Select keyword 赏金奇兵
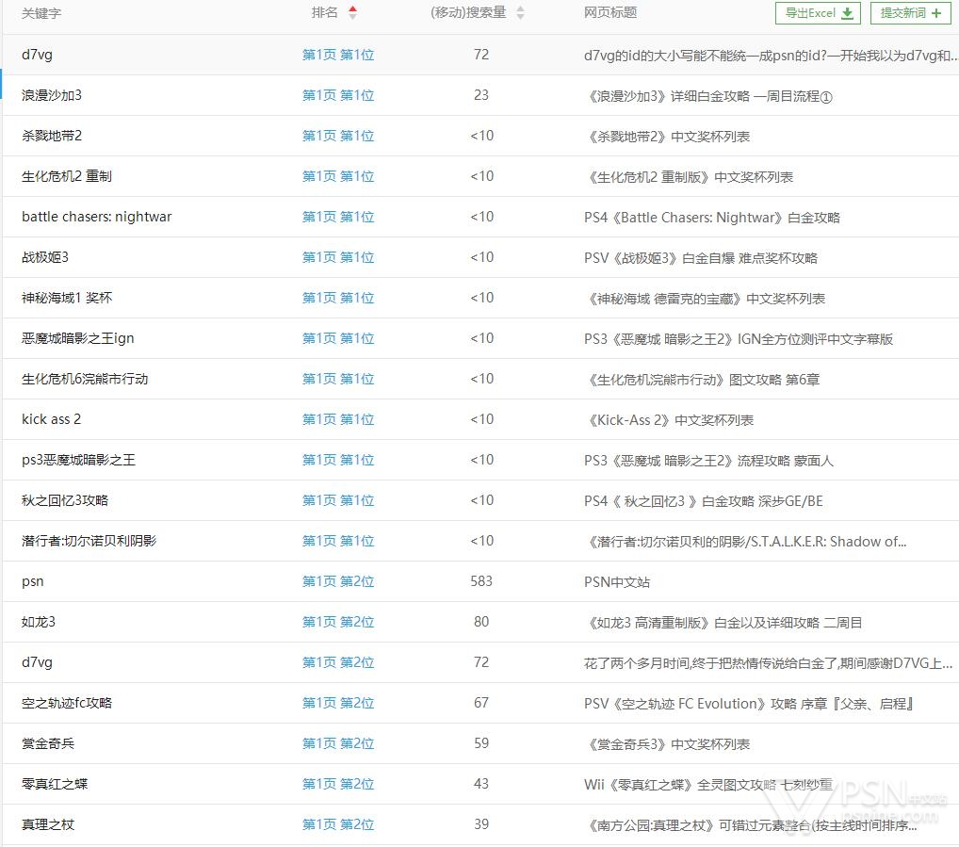Screen dimensions: 959x847 pyautogui.click(x=48, y=743)
